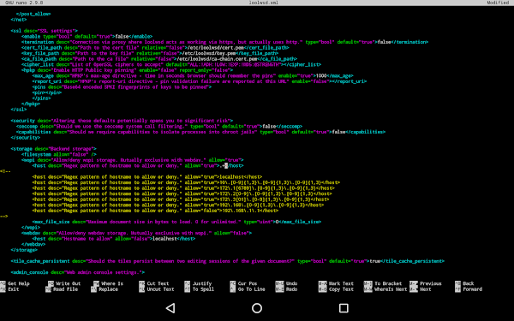Place cursor on the ssl desc="SSL settings" line
This screenshot has width=514, height=321.
coord(44,31)
